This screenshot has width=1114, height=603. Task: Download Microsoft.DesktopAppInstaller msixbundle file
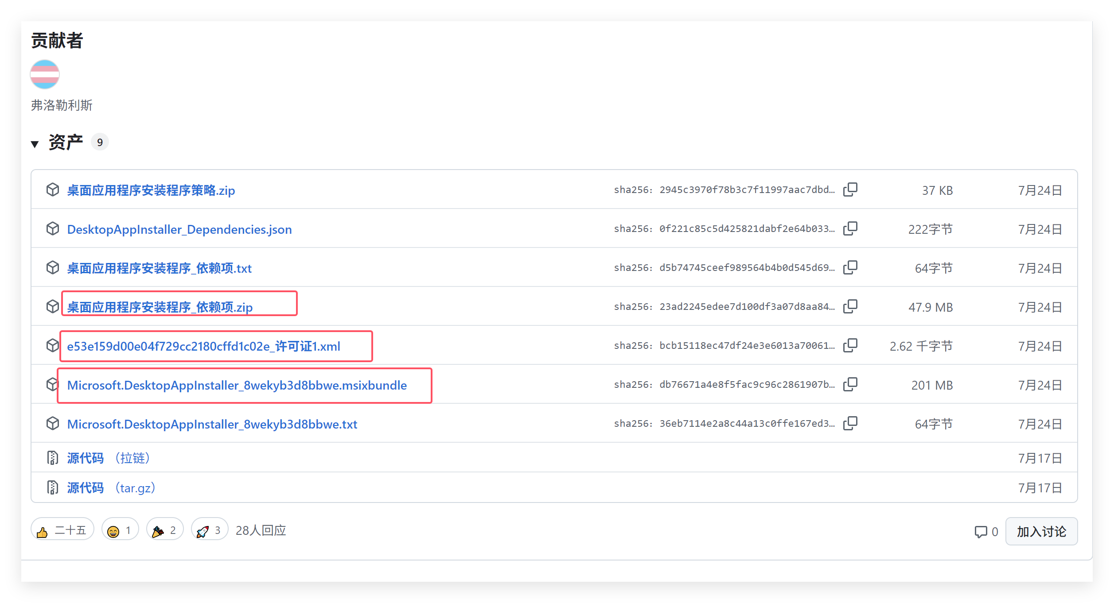(237, 385)
